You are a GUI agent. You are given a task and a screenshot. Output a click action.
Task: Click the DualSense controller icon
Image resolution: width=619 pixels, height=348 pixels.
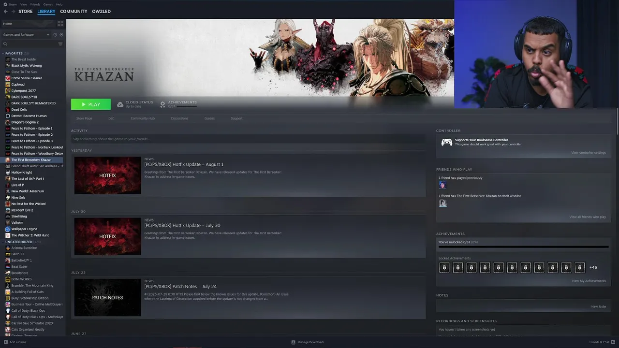447,142
